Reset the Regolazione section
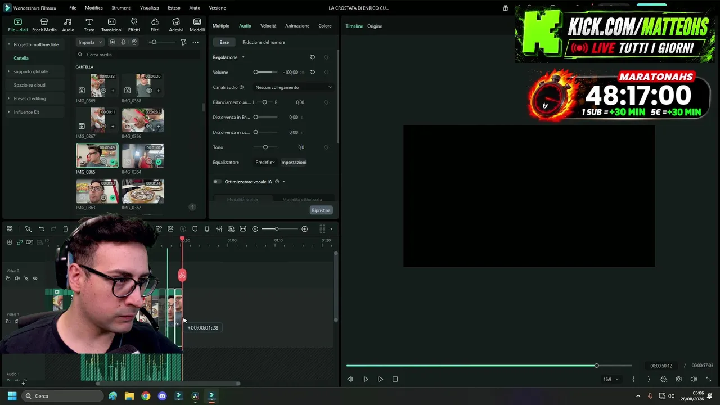 tap(313, 57)
